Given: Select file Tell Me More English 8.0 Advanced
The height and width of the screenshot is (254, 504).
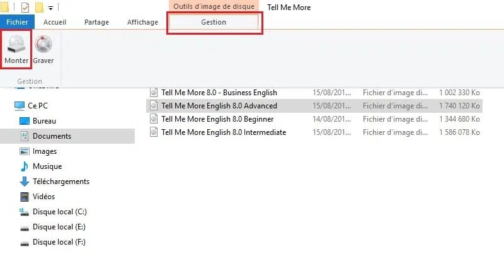Looking at the screenshot, I should [x=219, y=106].
